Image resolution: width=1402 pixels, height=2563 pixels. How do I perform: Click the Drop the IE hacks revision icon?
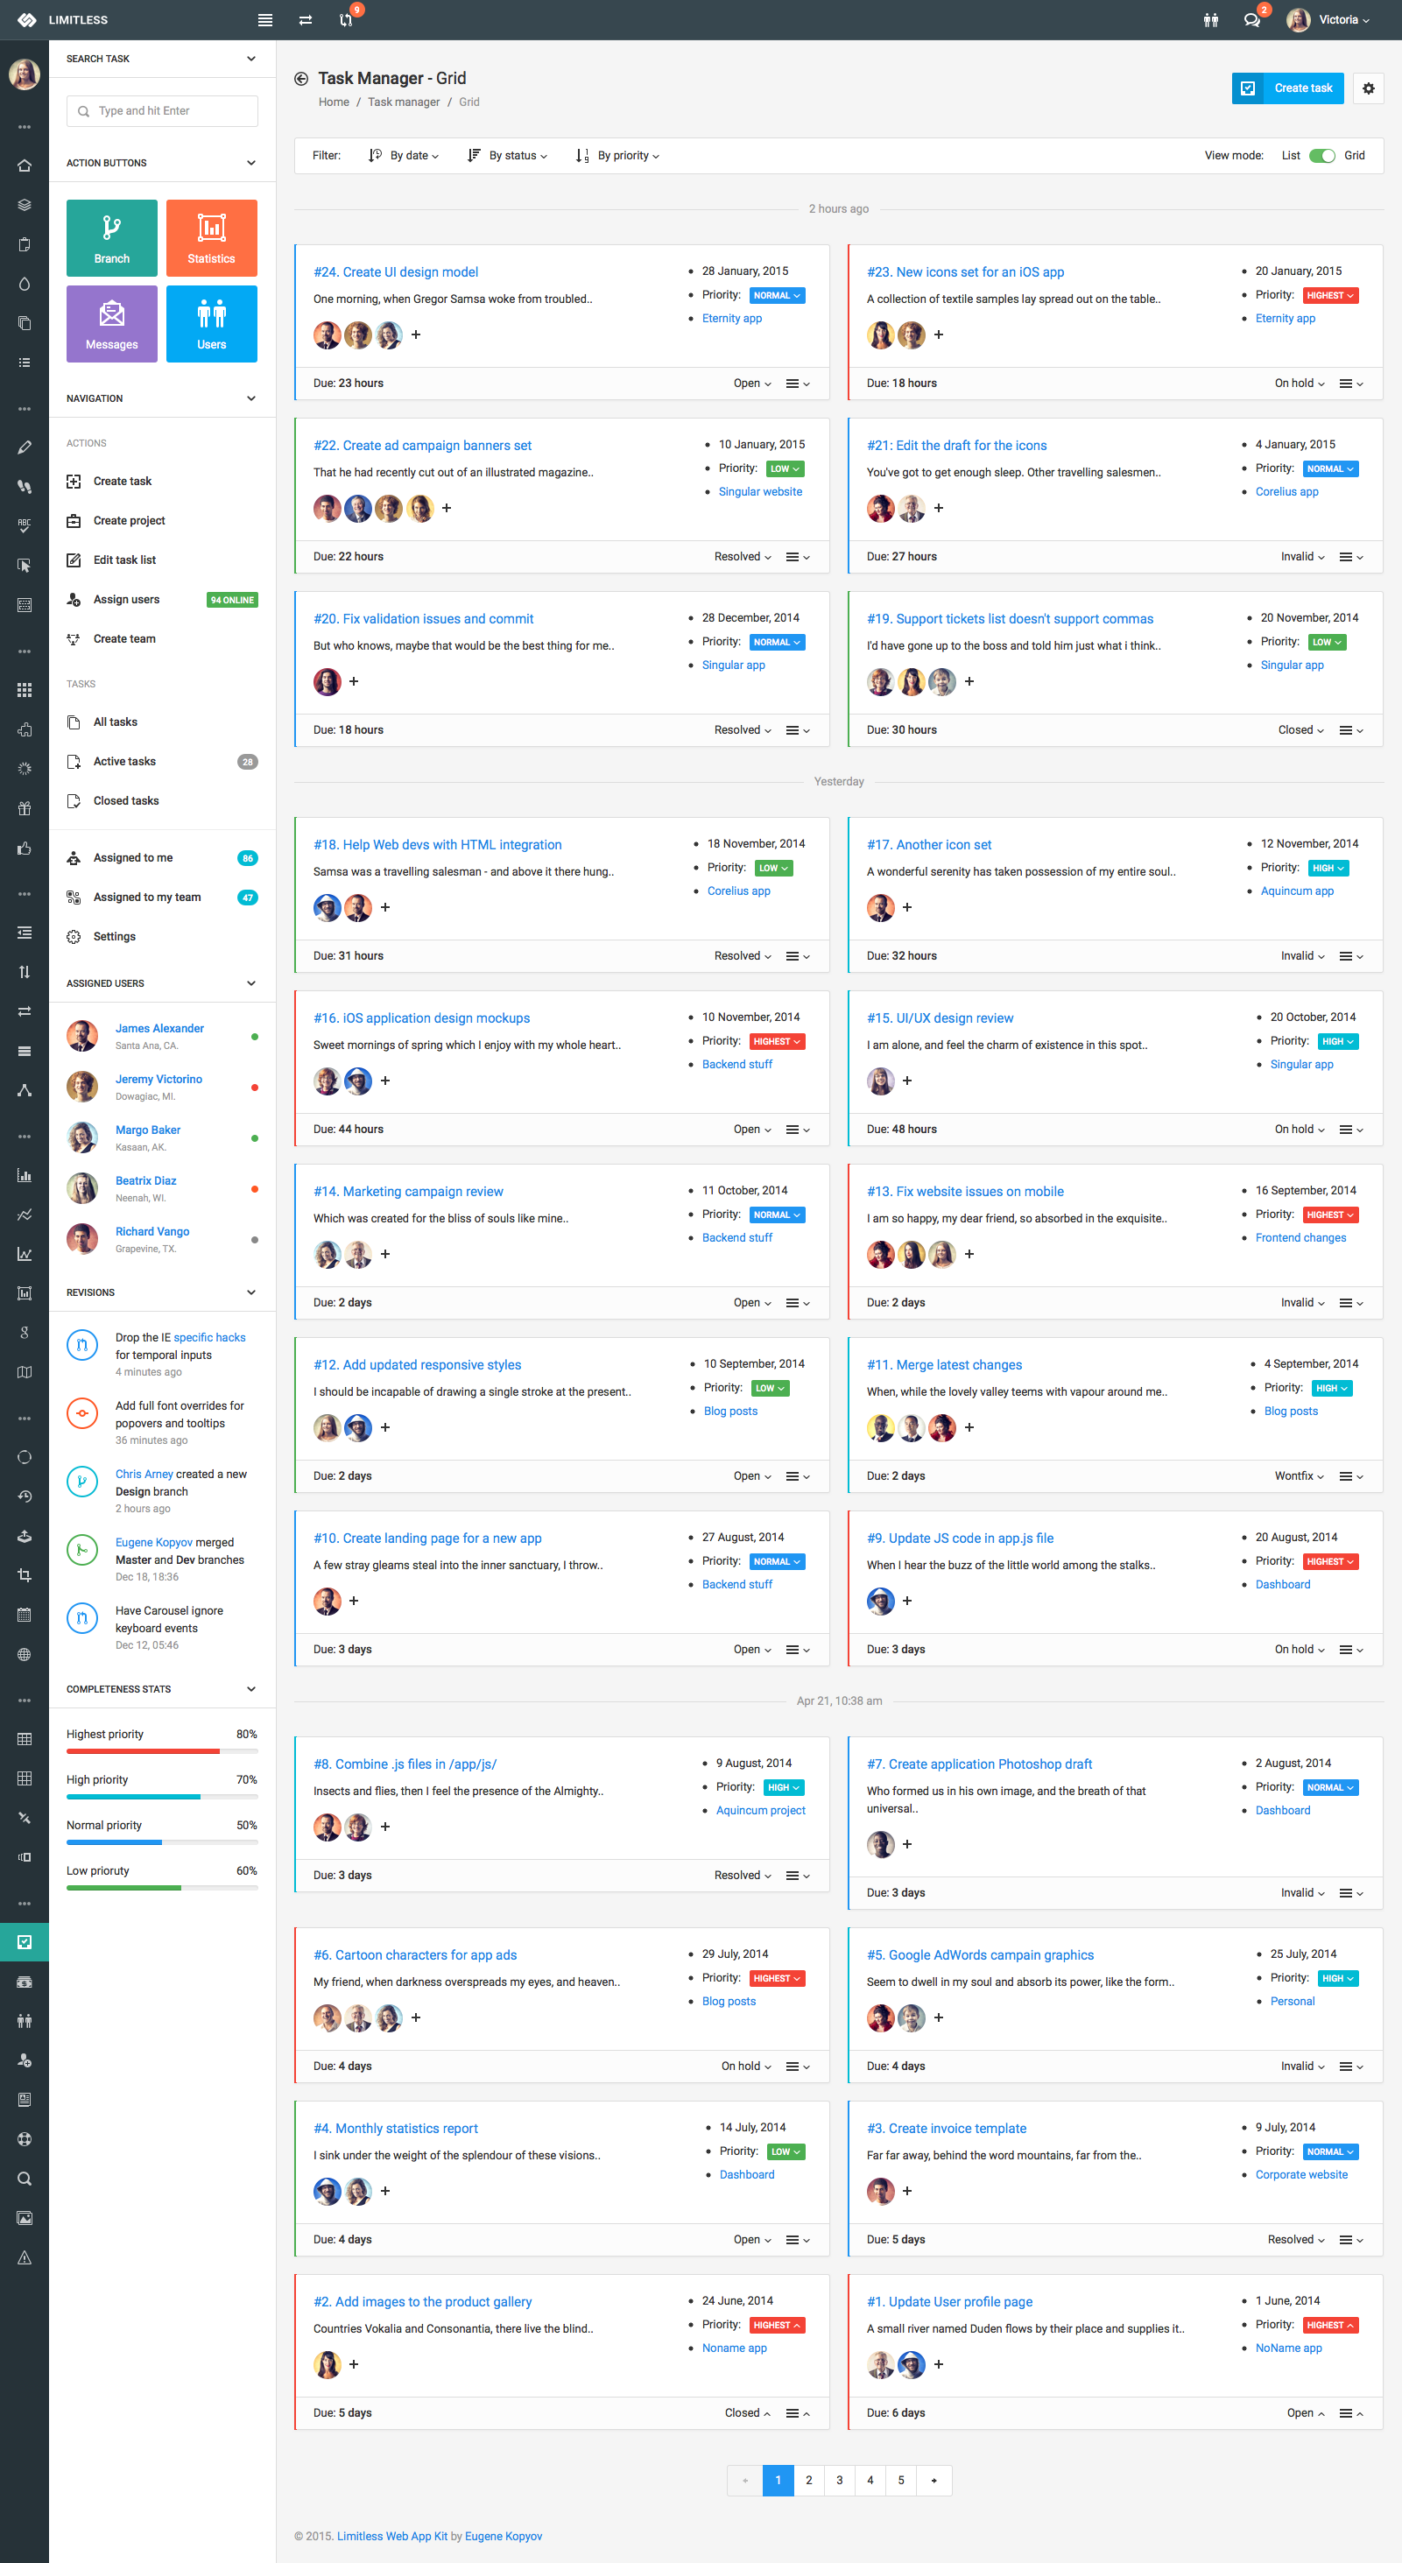(x=82, y=1345)
